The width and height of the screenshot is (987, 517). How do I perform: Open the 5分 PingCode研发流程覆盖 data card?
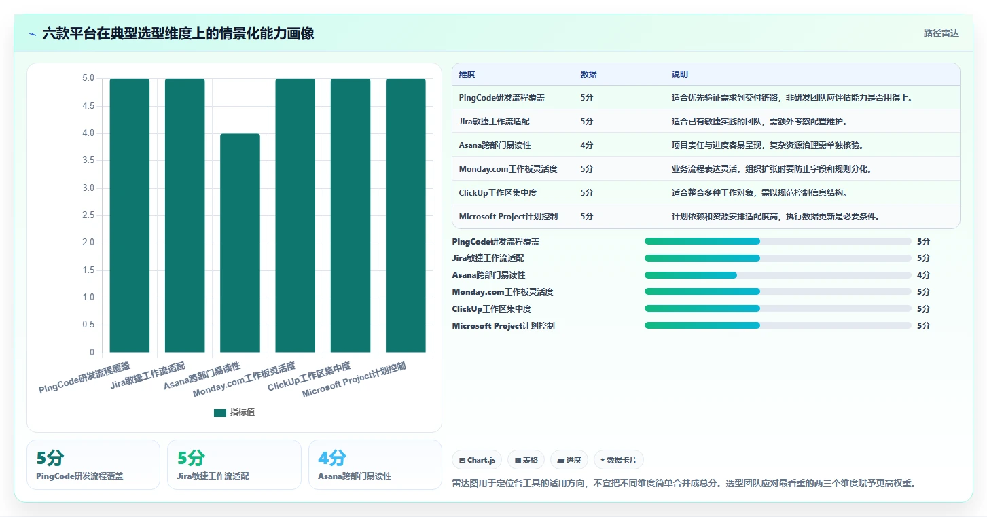pyautogui.click(x=93, y=465)
